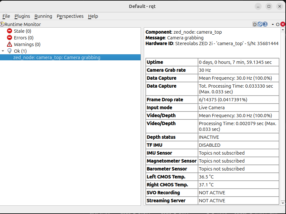Click the blue reload arrows icon
Screen dimensions: 286x214
tap(260, 24)
